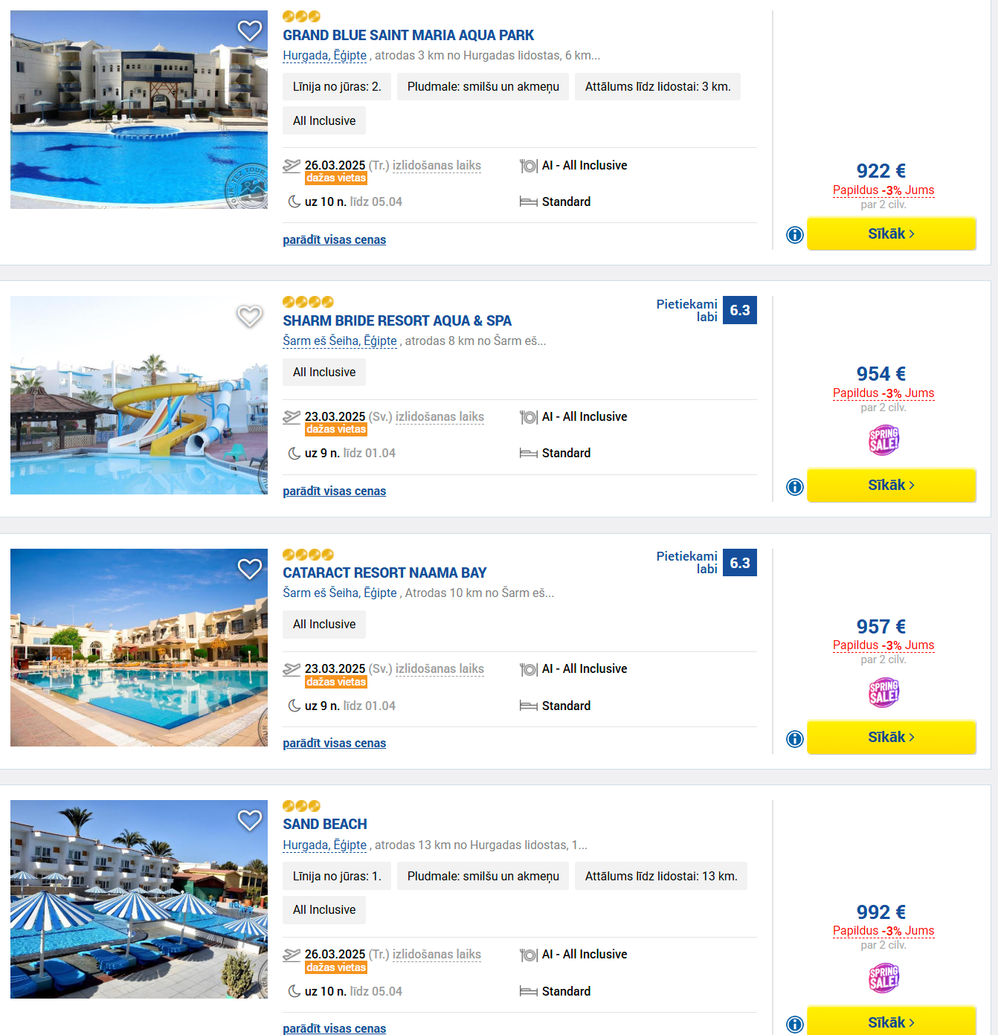Open SHARM BRIDE RESORT AQUA & SPA title link
Viewport: 998px width, 1035px height.
tap(397, 320)
